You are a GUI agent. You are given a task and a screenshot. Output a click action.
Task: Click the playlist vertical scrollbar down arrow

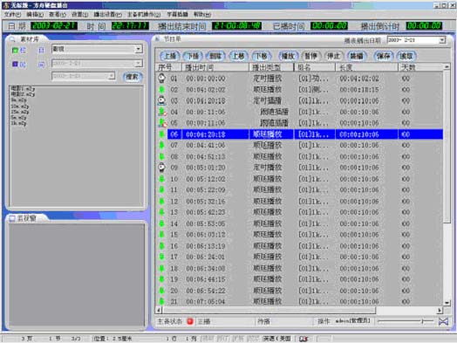pos(447,303)
